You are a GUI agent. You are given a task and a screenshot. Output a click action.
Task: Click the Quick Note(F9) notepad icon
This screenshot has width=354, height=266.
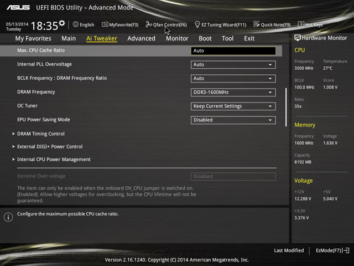click(257, 24)
